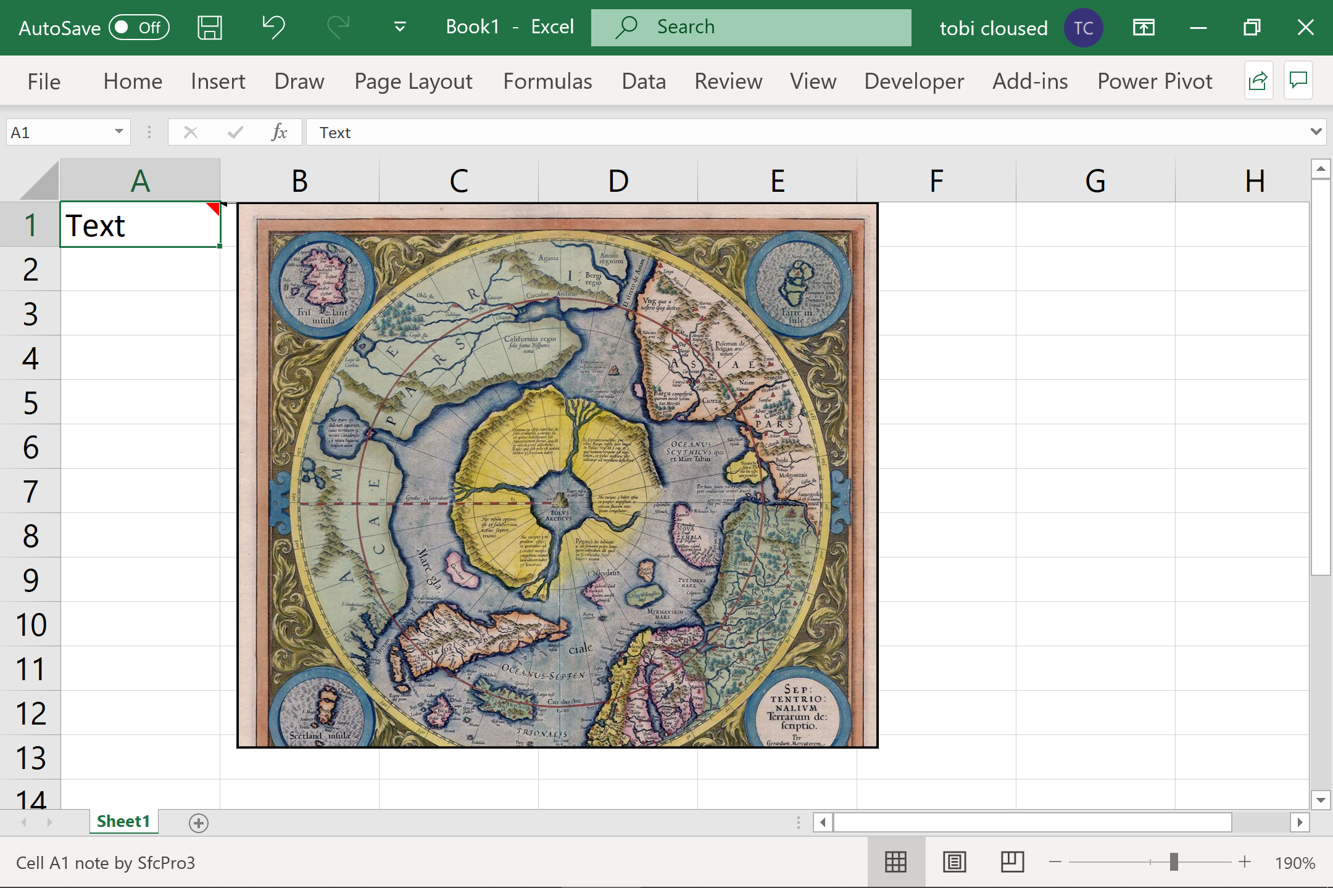This screenshot has height=888, width=1333.
Task: Click the Save icon in title bar
Action: coord(209,28)
